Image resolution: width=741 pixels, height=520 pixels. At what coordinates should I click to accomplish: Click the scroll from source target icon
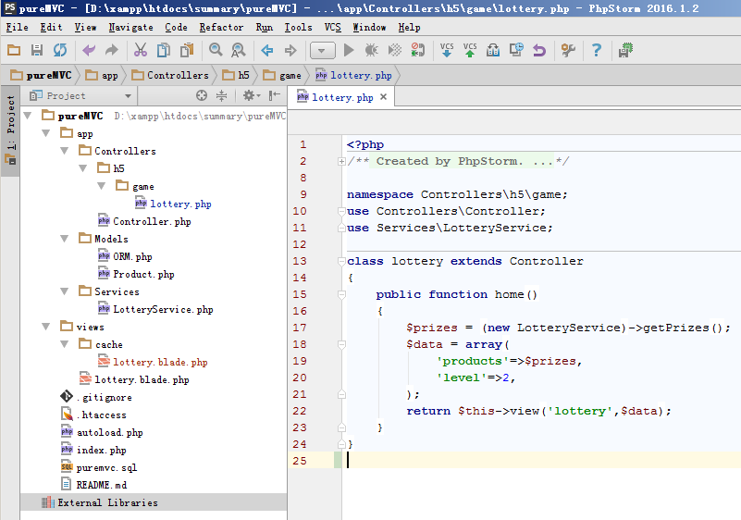pos(202,95)
